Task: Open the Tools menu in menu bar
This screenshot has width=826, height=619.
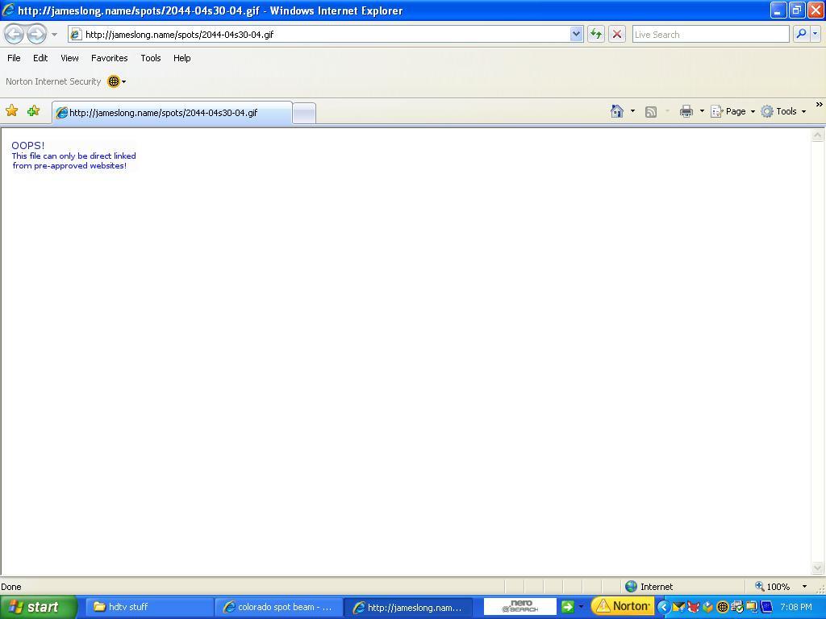Action: pos(151,58)
